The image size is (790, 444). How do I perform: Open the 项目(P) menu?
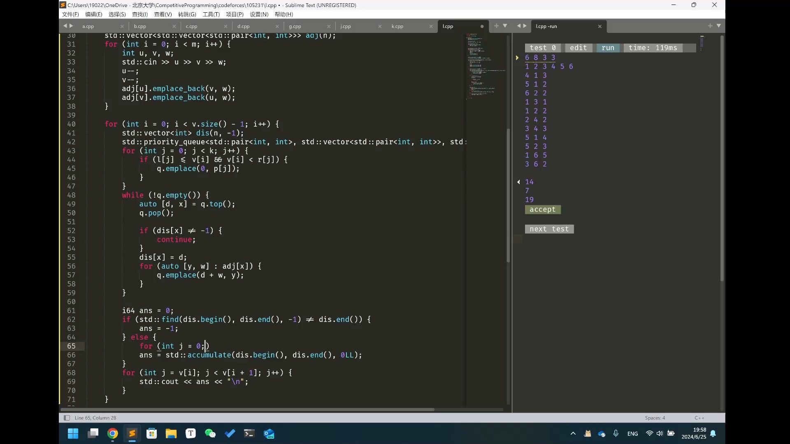[x=235, y=14]
